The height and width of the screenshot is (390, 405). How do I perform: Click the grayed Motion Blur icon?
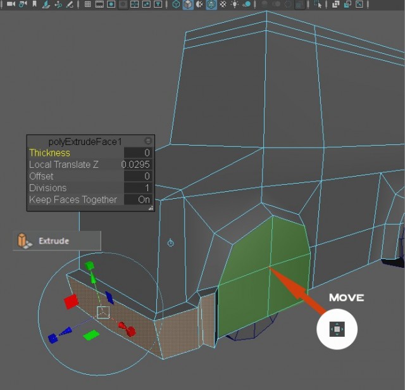pos(276,4)
